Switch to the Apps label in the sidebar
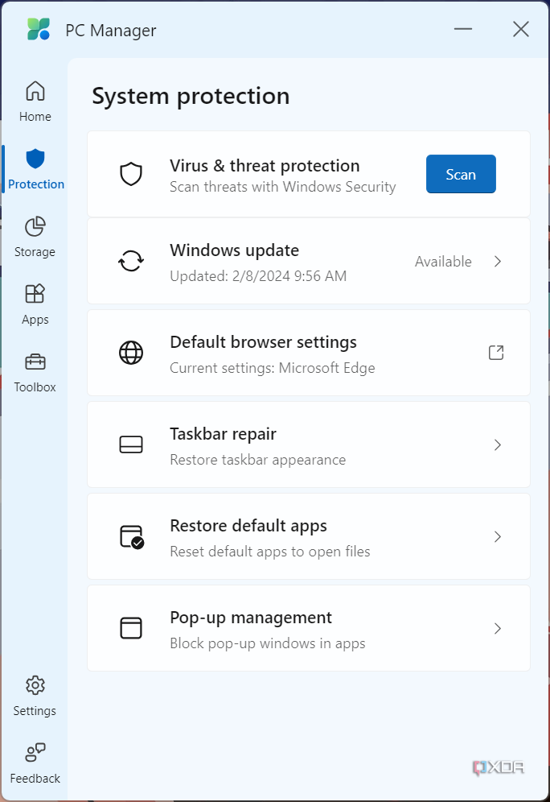The image size is (550, 802). click(35, 320)
